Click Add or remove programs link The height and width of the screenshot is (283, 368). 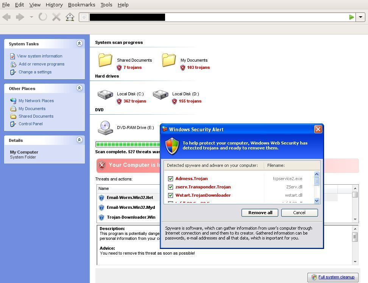tap(42, 64)
